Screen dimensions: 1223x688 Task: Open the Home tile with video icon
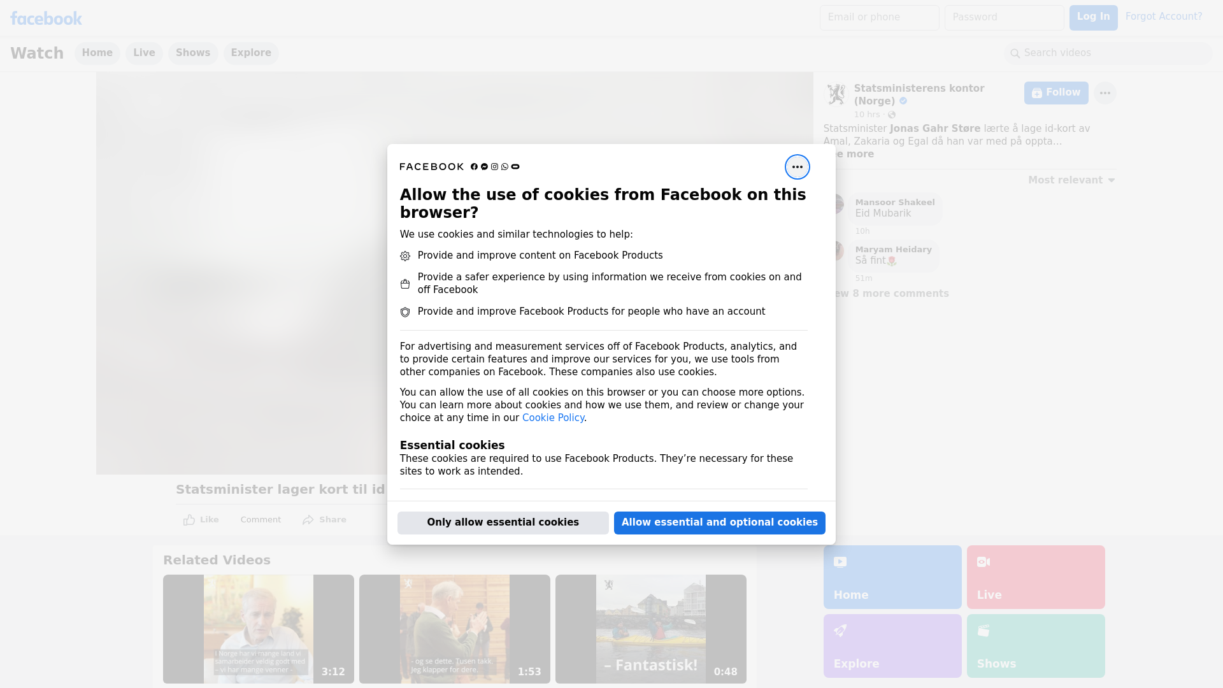click(x=892, y=577)
